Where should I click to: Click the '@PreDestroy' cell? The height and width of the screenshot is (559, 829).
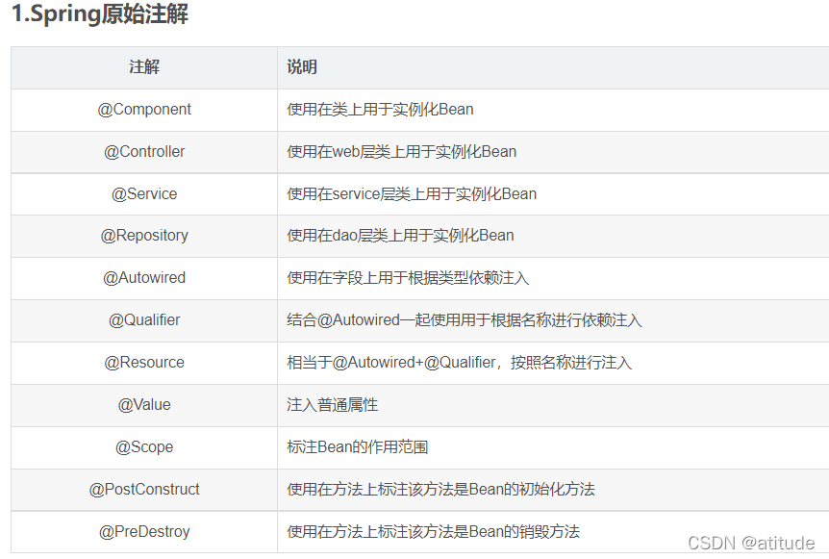click(x=144, y=531)
